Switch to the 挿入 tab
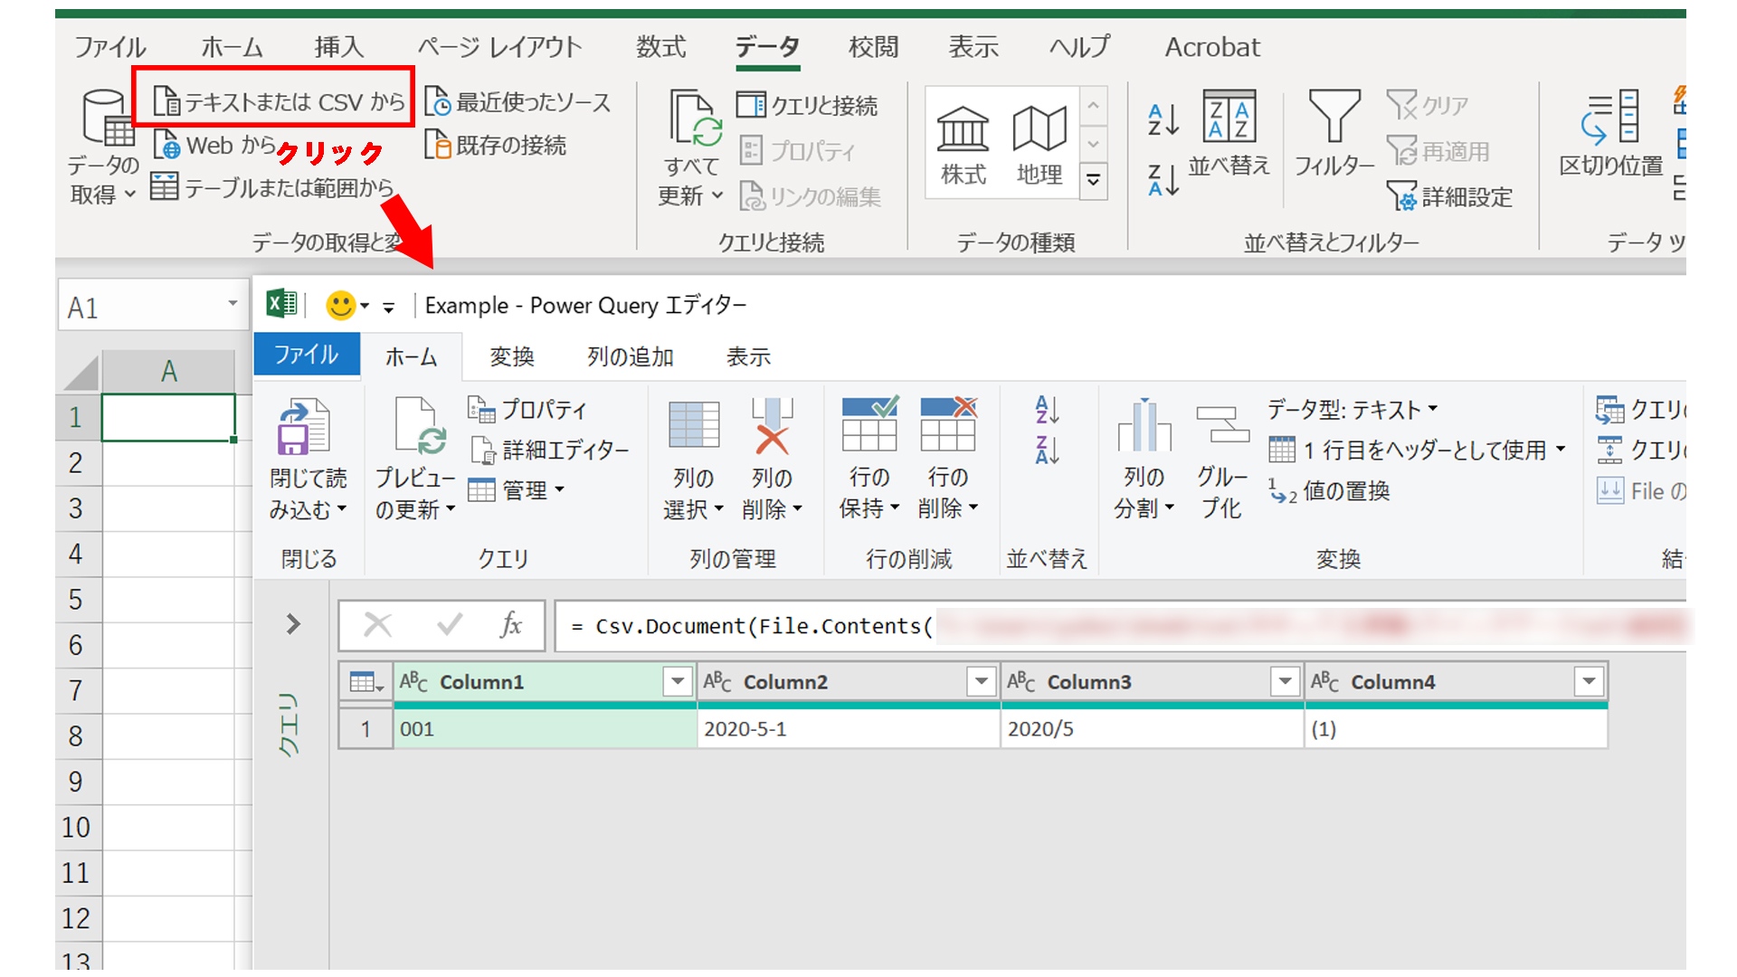 click(339, 47)
